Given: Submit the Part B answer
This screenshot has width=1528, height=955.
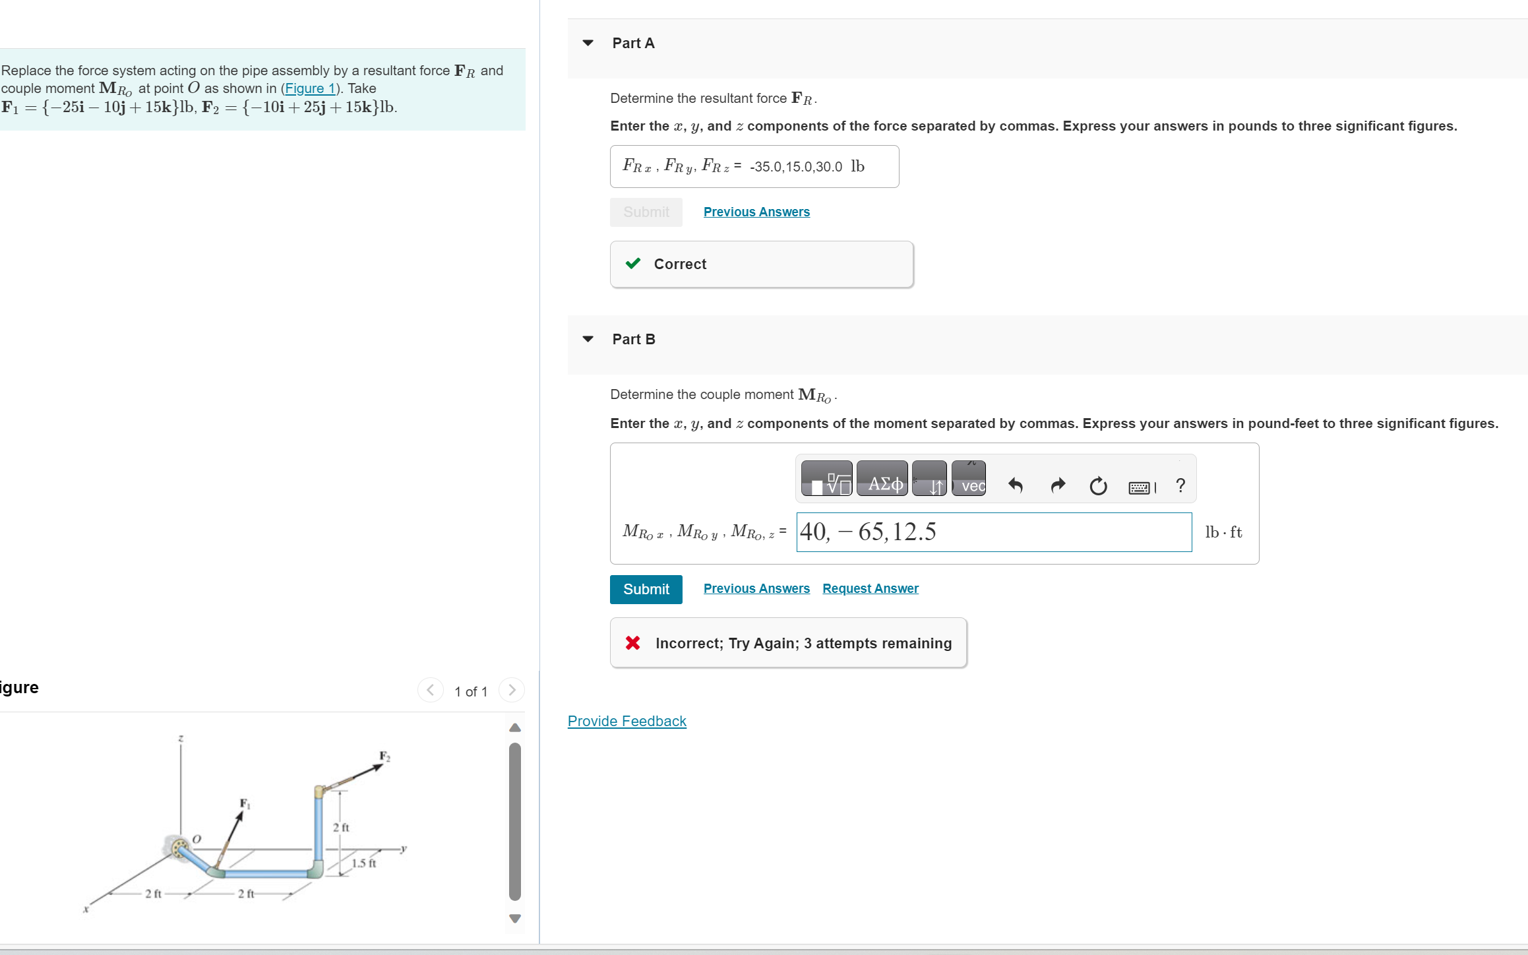Looking at the screenshot, I should tap(646, 589).
